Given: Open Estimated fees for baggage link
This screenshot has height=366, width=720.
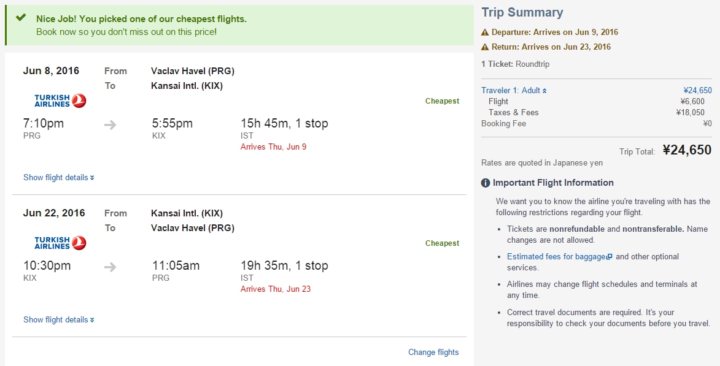Looking at the screenshot, I should pos(556,256).
